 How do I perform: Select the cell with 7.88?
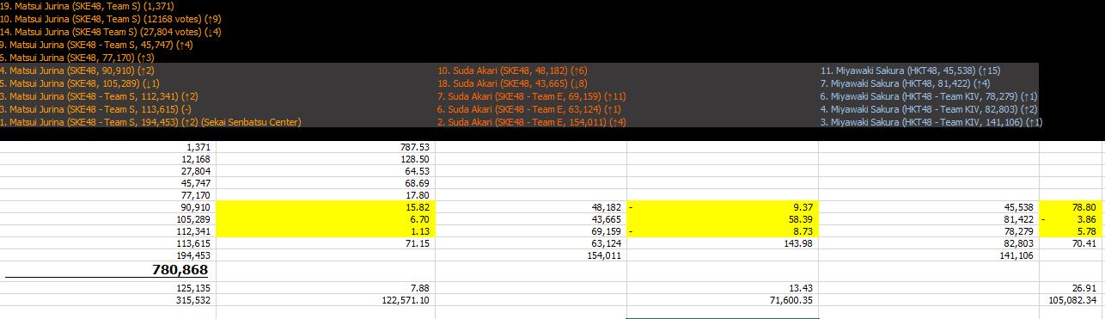[325, 288]
